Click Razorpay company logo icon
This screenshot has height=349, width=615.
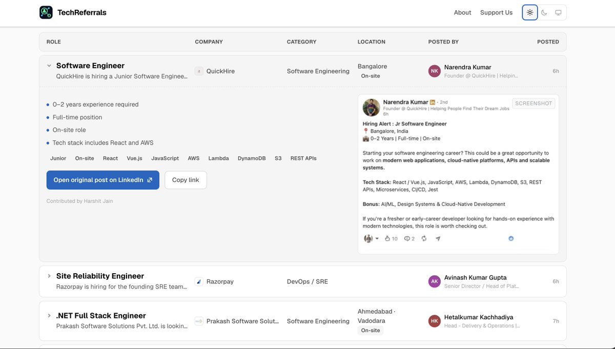(199, 281)
